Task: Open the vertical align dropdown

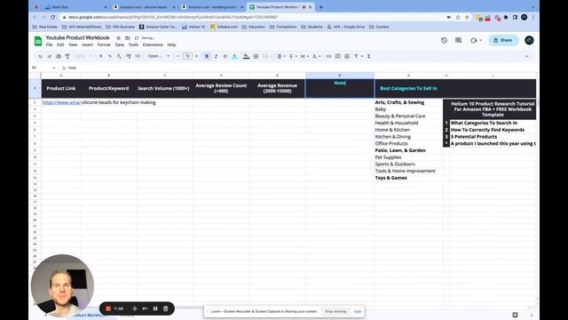Action: [x=292, y=56]
